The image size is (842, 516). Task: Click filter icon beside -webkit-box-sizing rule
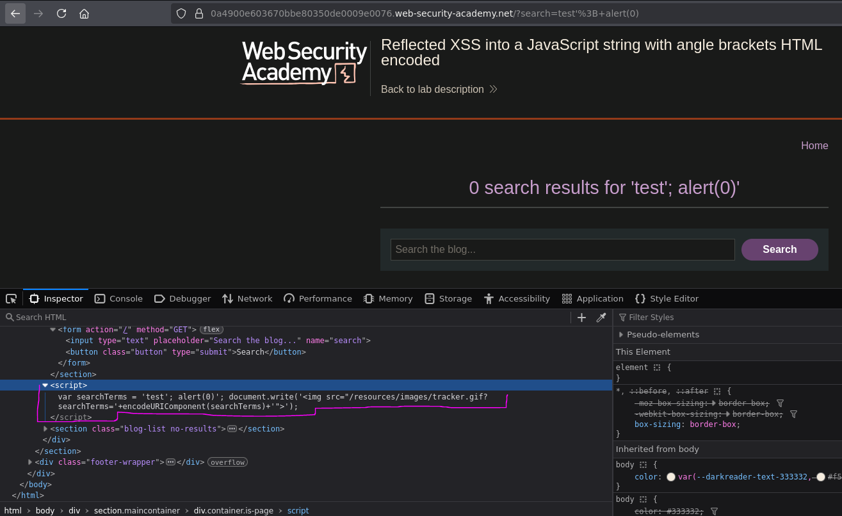[793, 414]
